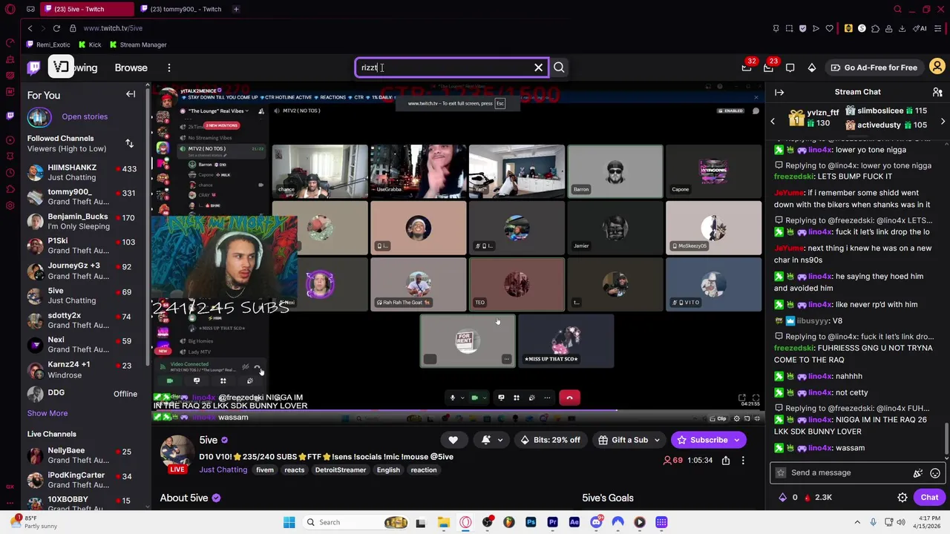Open the emote picker in chat
Image resolution: width=950 pixels, height=534 pixels.
[935, 472]
